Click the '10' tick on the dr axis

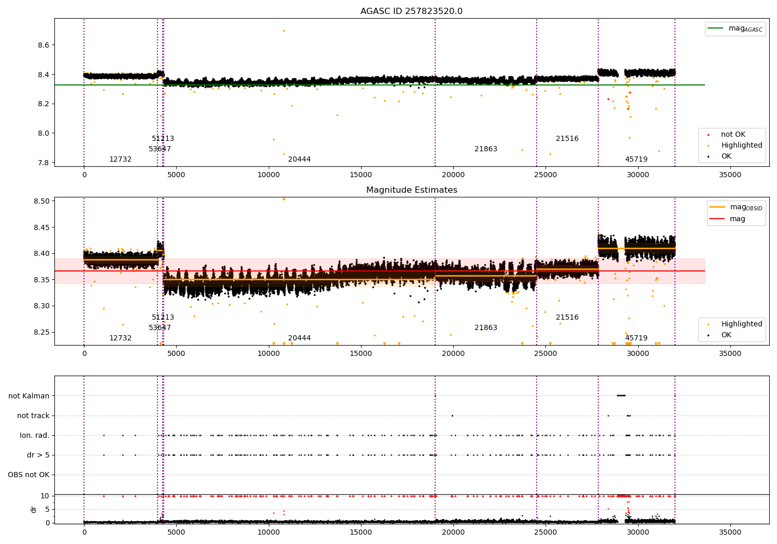pyautogui.click(x=45, y=496)
